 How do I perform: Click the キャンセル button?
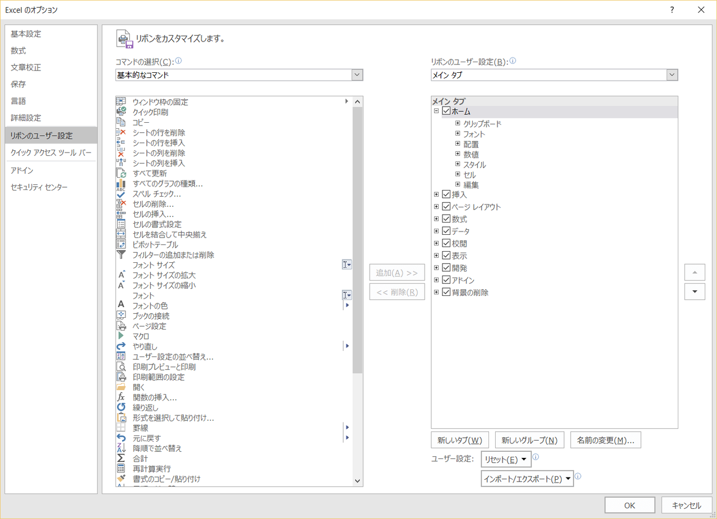(x=686, y=505)
